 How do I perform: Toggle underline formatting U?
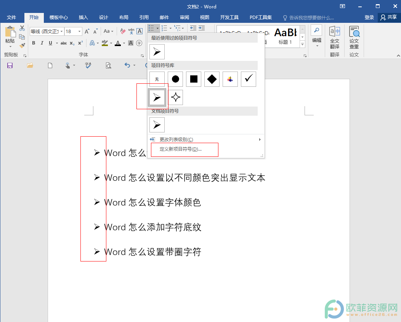coord(50,43)
